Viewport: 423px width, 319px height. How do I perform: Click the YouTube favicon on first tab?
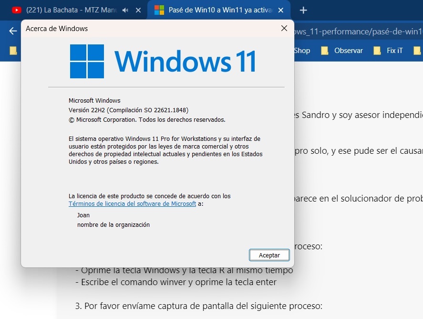17,10
